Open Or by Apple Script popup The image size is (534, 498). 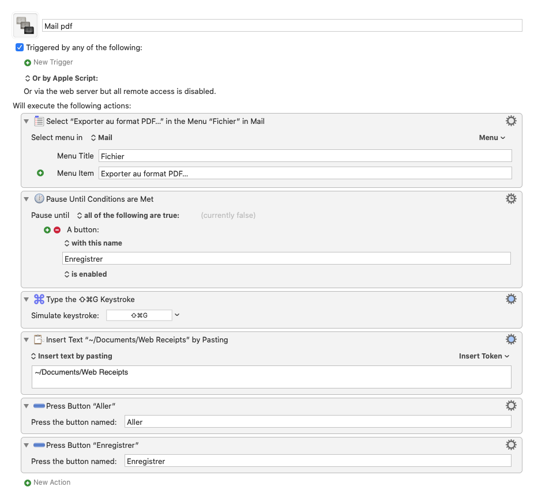61,78
